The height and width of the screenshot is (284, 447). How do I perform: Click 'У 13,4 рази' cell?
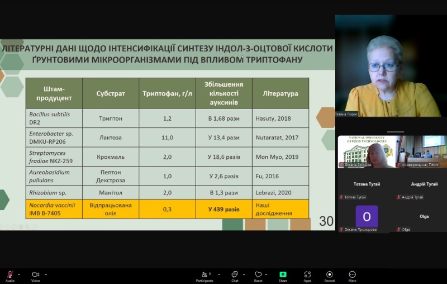[x=224, y=138]
